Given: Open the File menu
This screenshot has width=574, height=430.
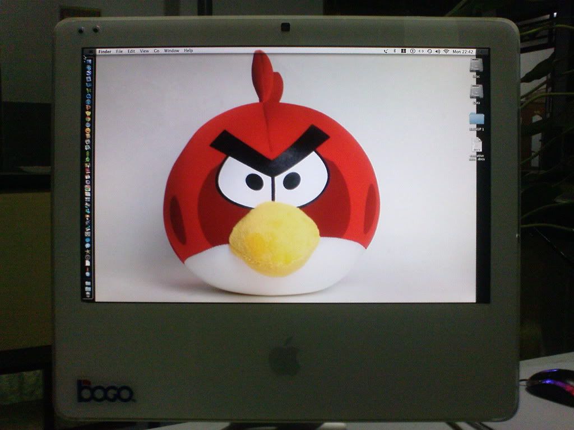Looking at the screenshot, I should [x=119, y=51].
